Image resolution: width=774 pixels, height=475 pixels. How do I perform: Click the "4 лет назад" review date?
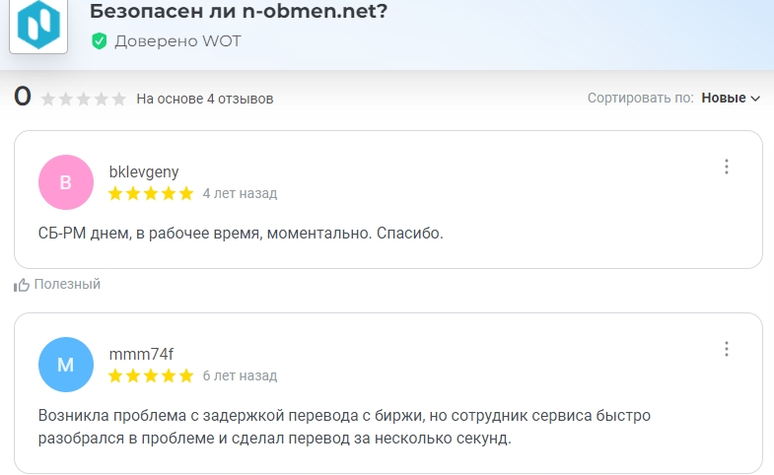click(x=240, y=193)
